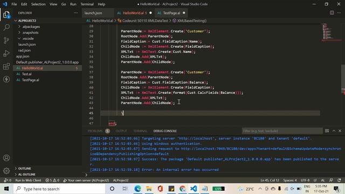Image resolution: width=345 pixels, height=194 pixels.
Task: Click the errors and warnings status indicator
Action: click(x=52, y=180)
